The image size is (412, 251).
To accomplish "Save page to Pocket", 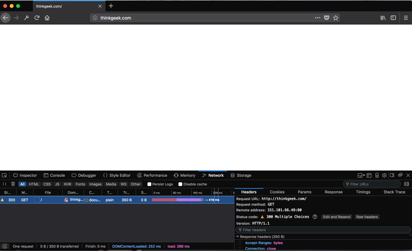I will coord(327,18).
